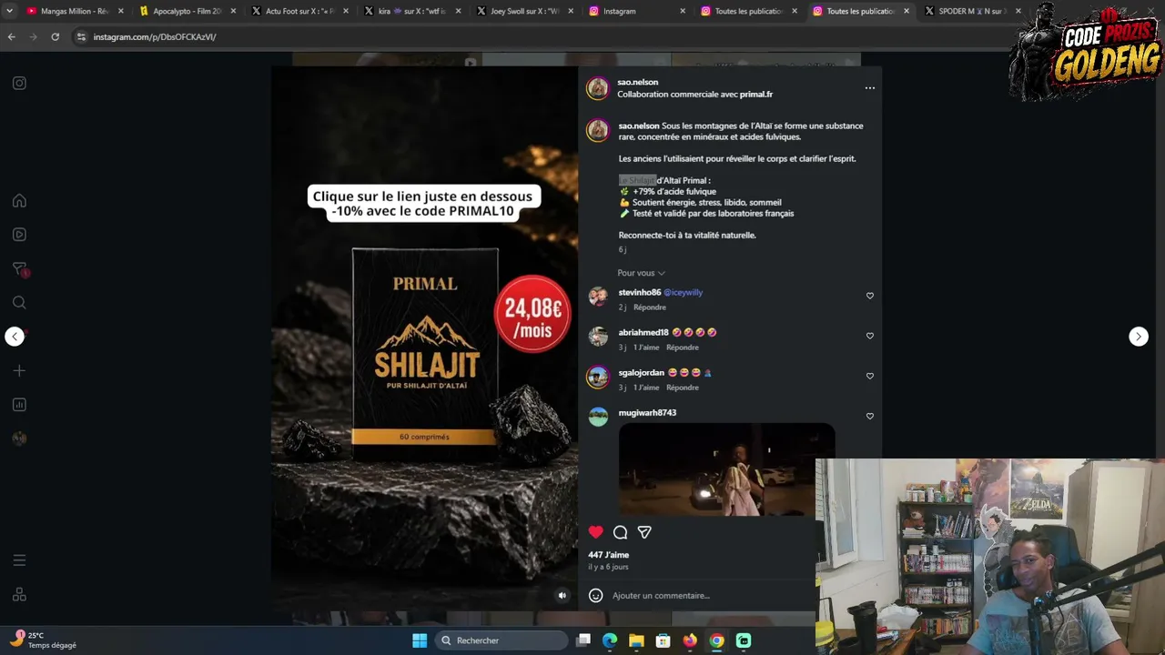Launch Microsoft Edge from taskbar
The height and width of the screenshot is (655, 1165).
click(x=610, y=640)
